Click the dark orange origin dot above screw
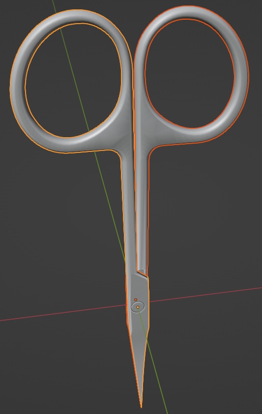This screenshot has height=414, width=262. coord(136,299)
